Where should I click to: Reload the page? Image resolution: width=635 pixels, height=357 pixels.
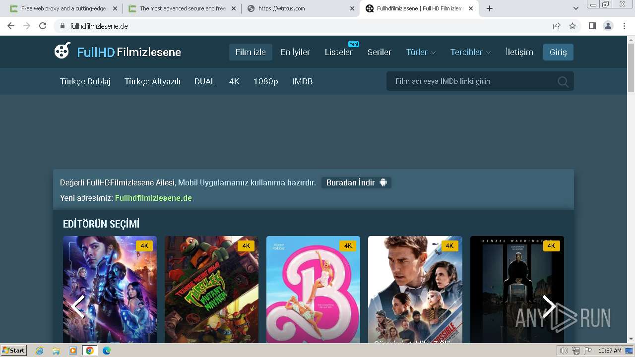tap(43, 26)
